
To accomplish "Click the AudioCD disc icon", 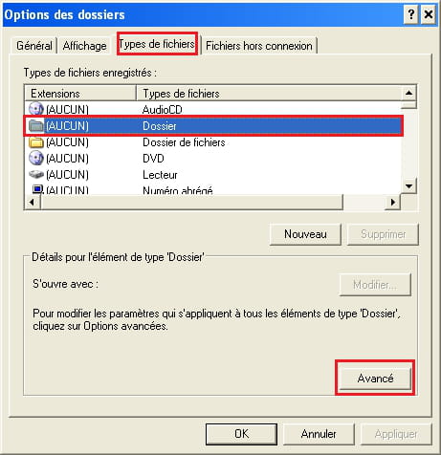I will click(36, 109).
